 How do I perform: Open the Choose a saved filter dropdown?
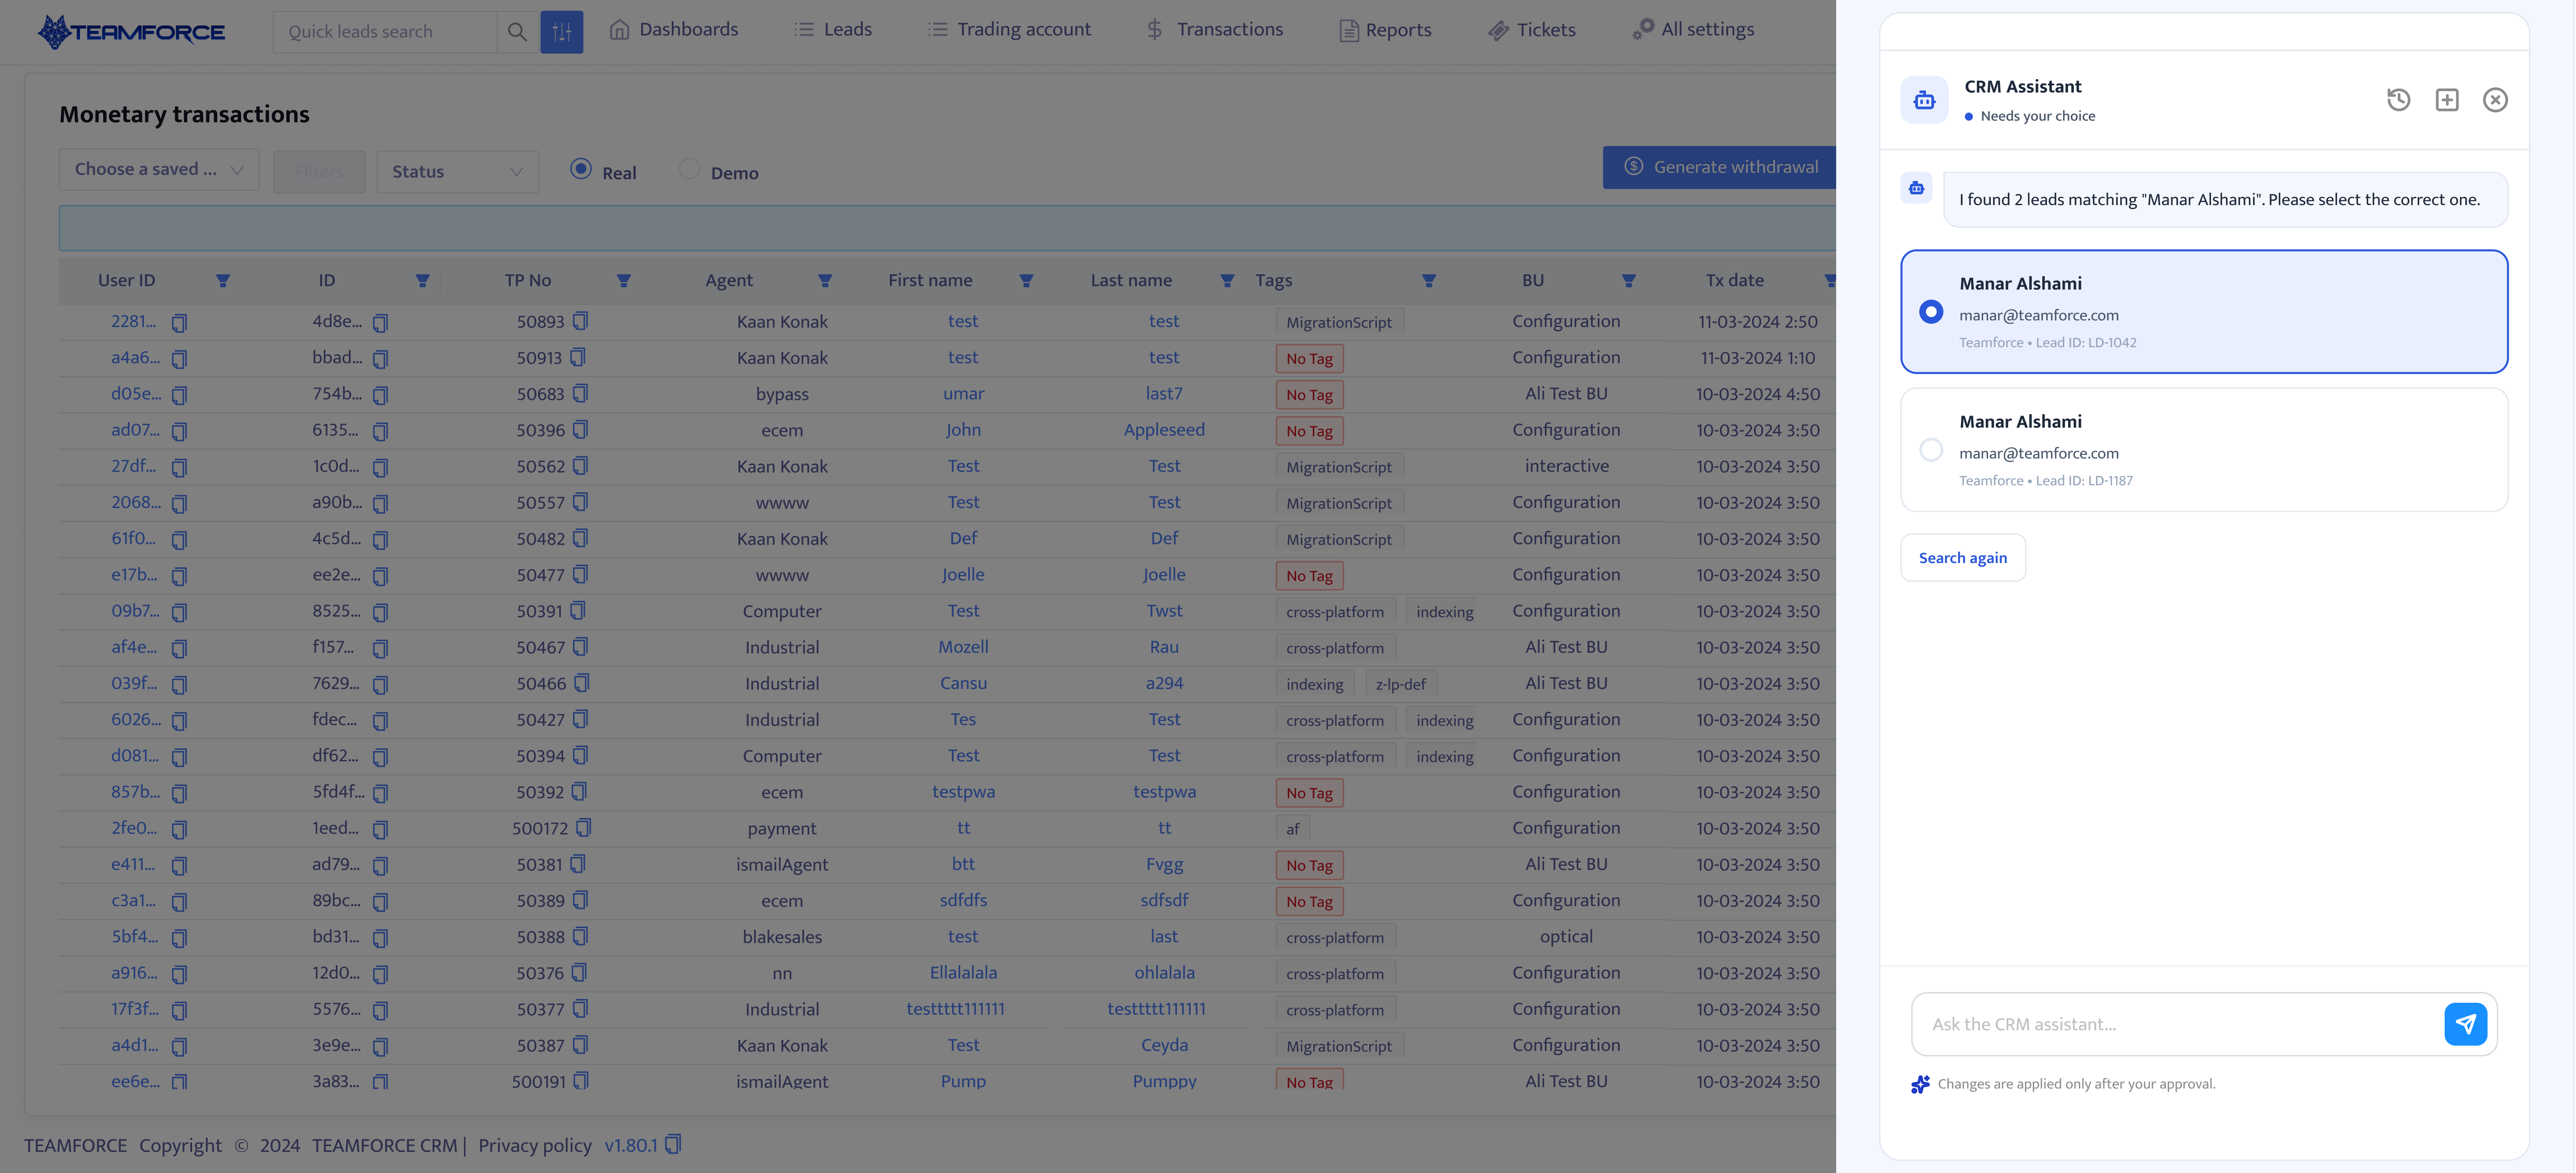159,169
